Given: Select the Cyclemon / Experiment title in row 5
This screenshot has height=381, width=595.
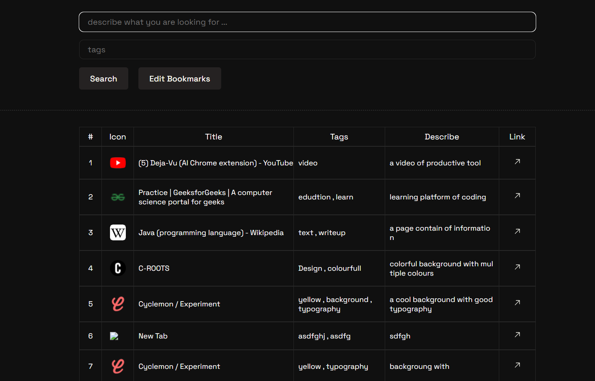Looking at the screenshot, I should coord(179,304).
